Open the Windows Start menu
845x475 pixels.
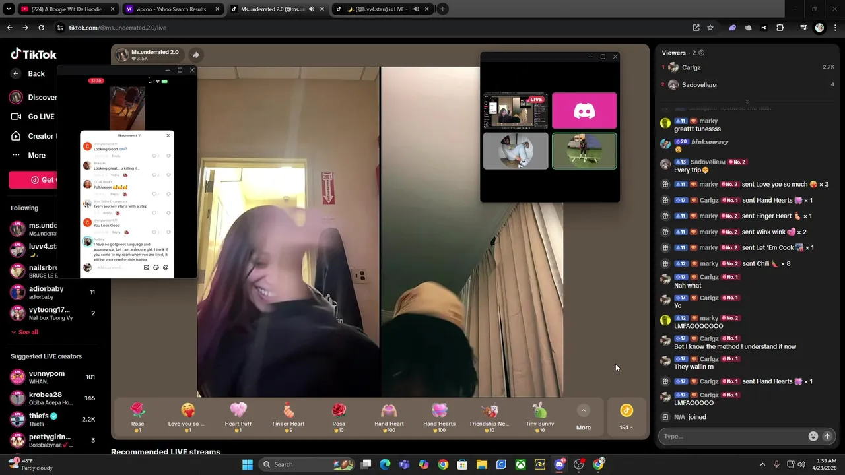(248, 464)
